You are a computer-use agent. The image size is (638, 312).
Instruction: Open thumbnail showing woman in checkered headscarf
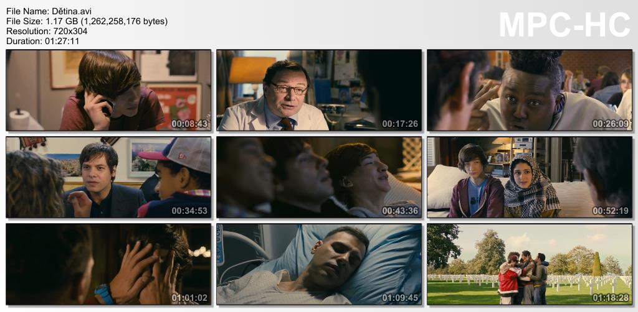(529, 177)
